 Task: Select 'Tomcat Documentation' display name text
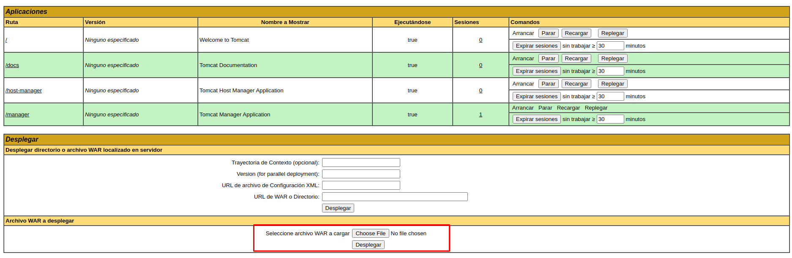(228, 65)
